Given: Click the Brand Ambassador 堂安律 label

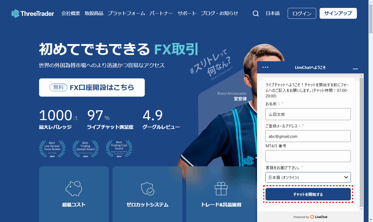Looking at the screenshot, I should pos(232,96).
